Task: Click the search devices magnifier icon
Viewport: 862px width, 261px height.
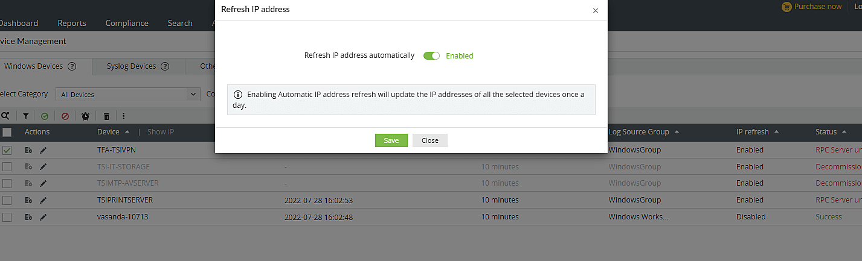Action: (x=5, y=116)
